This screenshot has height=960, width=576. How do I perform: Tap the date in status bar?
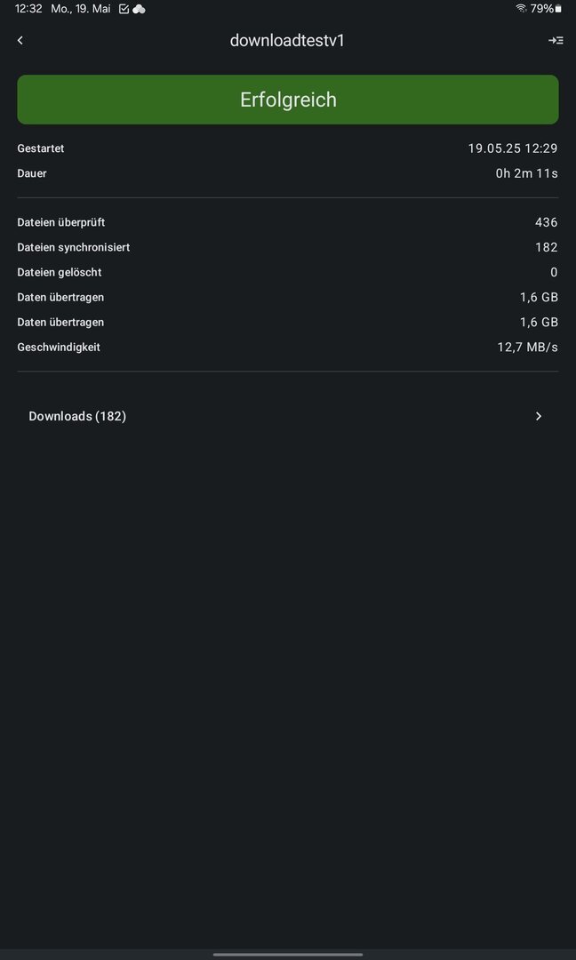click(81, 9)
